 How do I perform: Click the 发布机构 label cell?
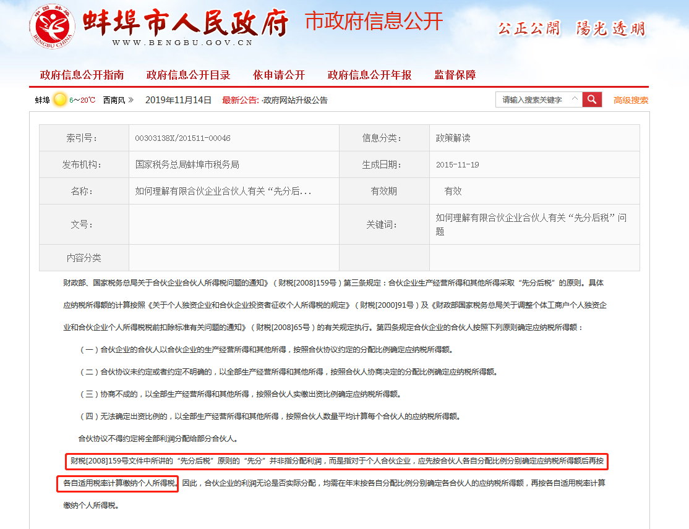[84, 164]
